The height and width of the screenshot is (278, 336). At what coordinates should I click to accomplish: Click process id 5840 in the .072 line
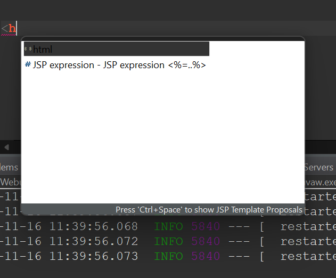click(x=206, y=241)
